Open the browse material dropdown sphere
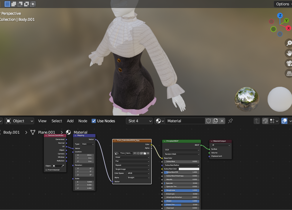The width and height of the screenshot is (292, 210). click(160, 121)
